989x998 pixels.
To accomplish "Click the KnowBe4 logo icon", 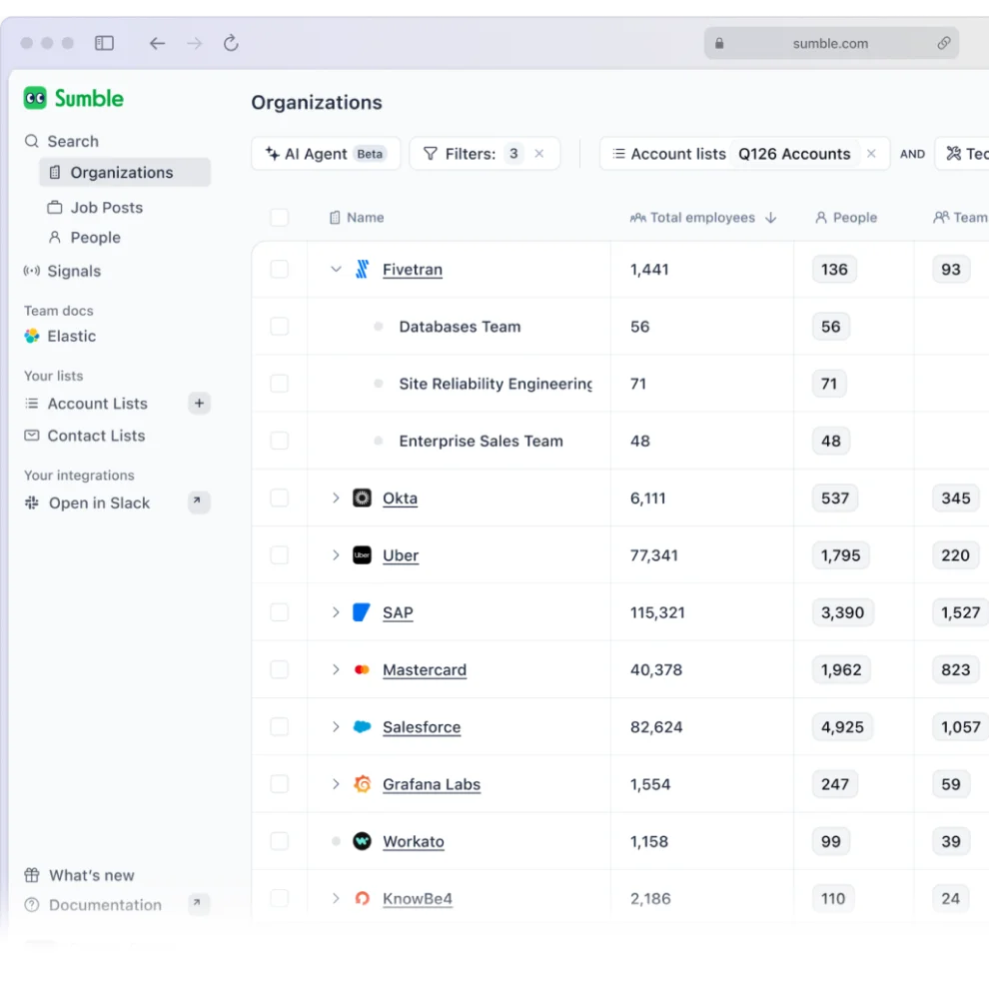I will (x=362, y=898).
